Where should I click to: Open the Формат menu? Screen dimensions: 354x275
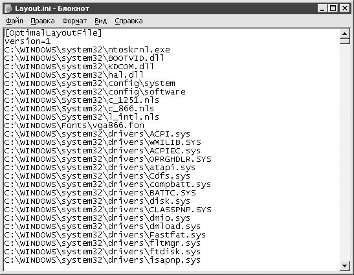point(74,21)
